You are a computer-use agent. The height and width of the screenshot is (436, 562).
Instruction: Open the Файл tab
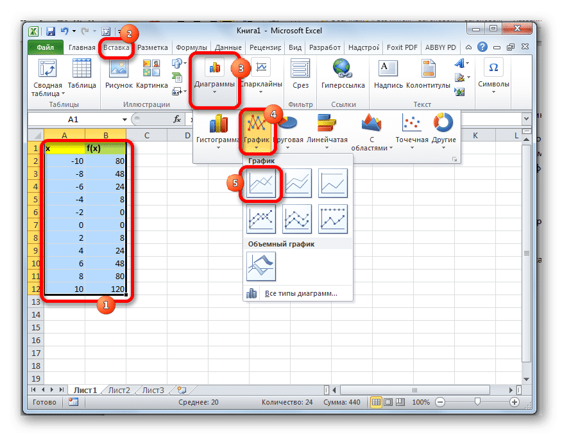point(45,47)
